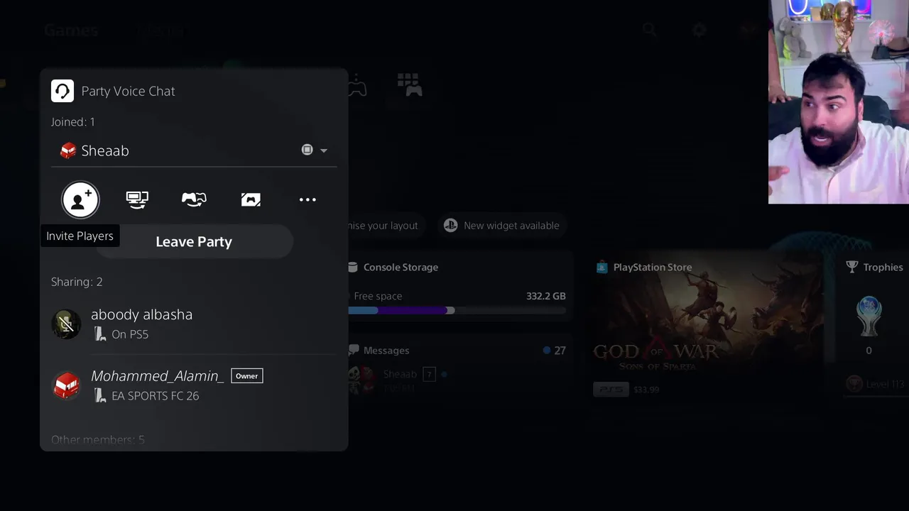Click Sharing: 2 label

[x=77, y=282]
